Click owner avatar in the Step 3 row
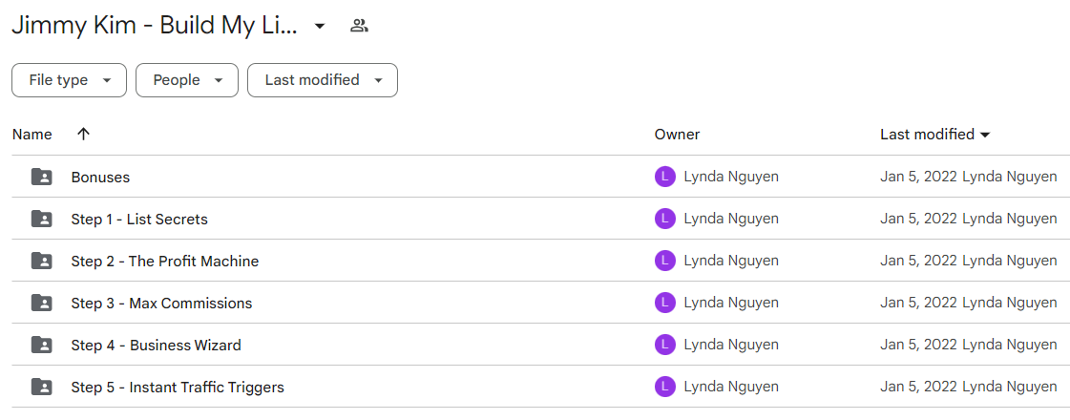Image resolution: width=1070 pixels, height=420 pixels. click(664, 304)
